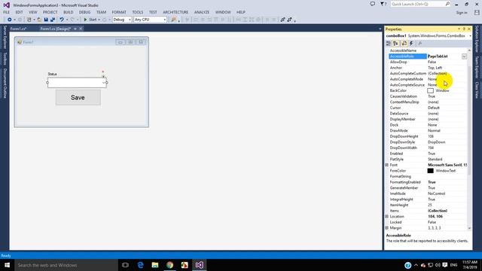The height and width of the screenshot is (271, 482).
Task: Open the notifications flag icon in title bar
Action: click(x=383, y=4)
